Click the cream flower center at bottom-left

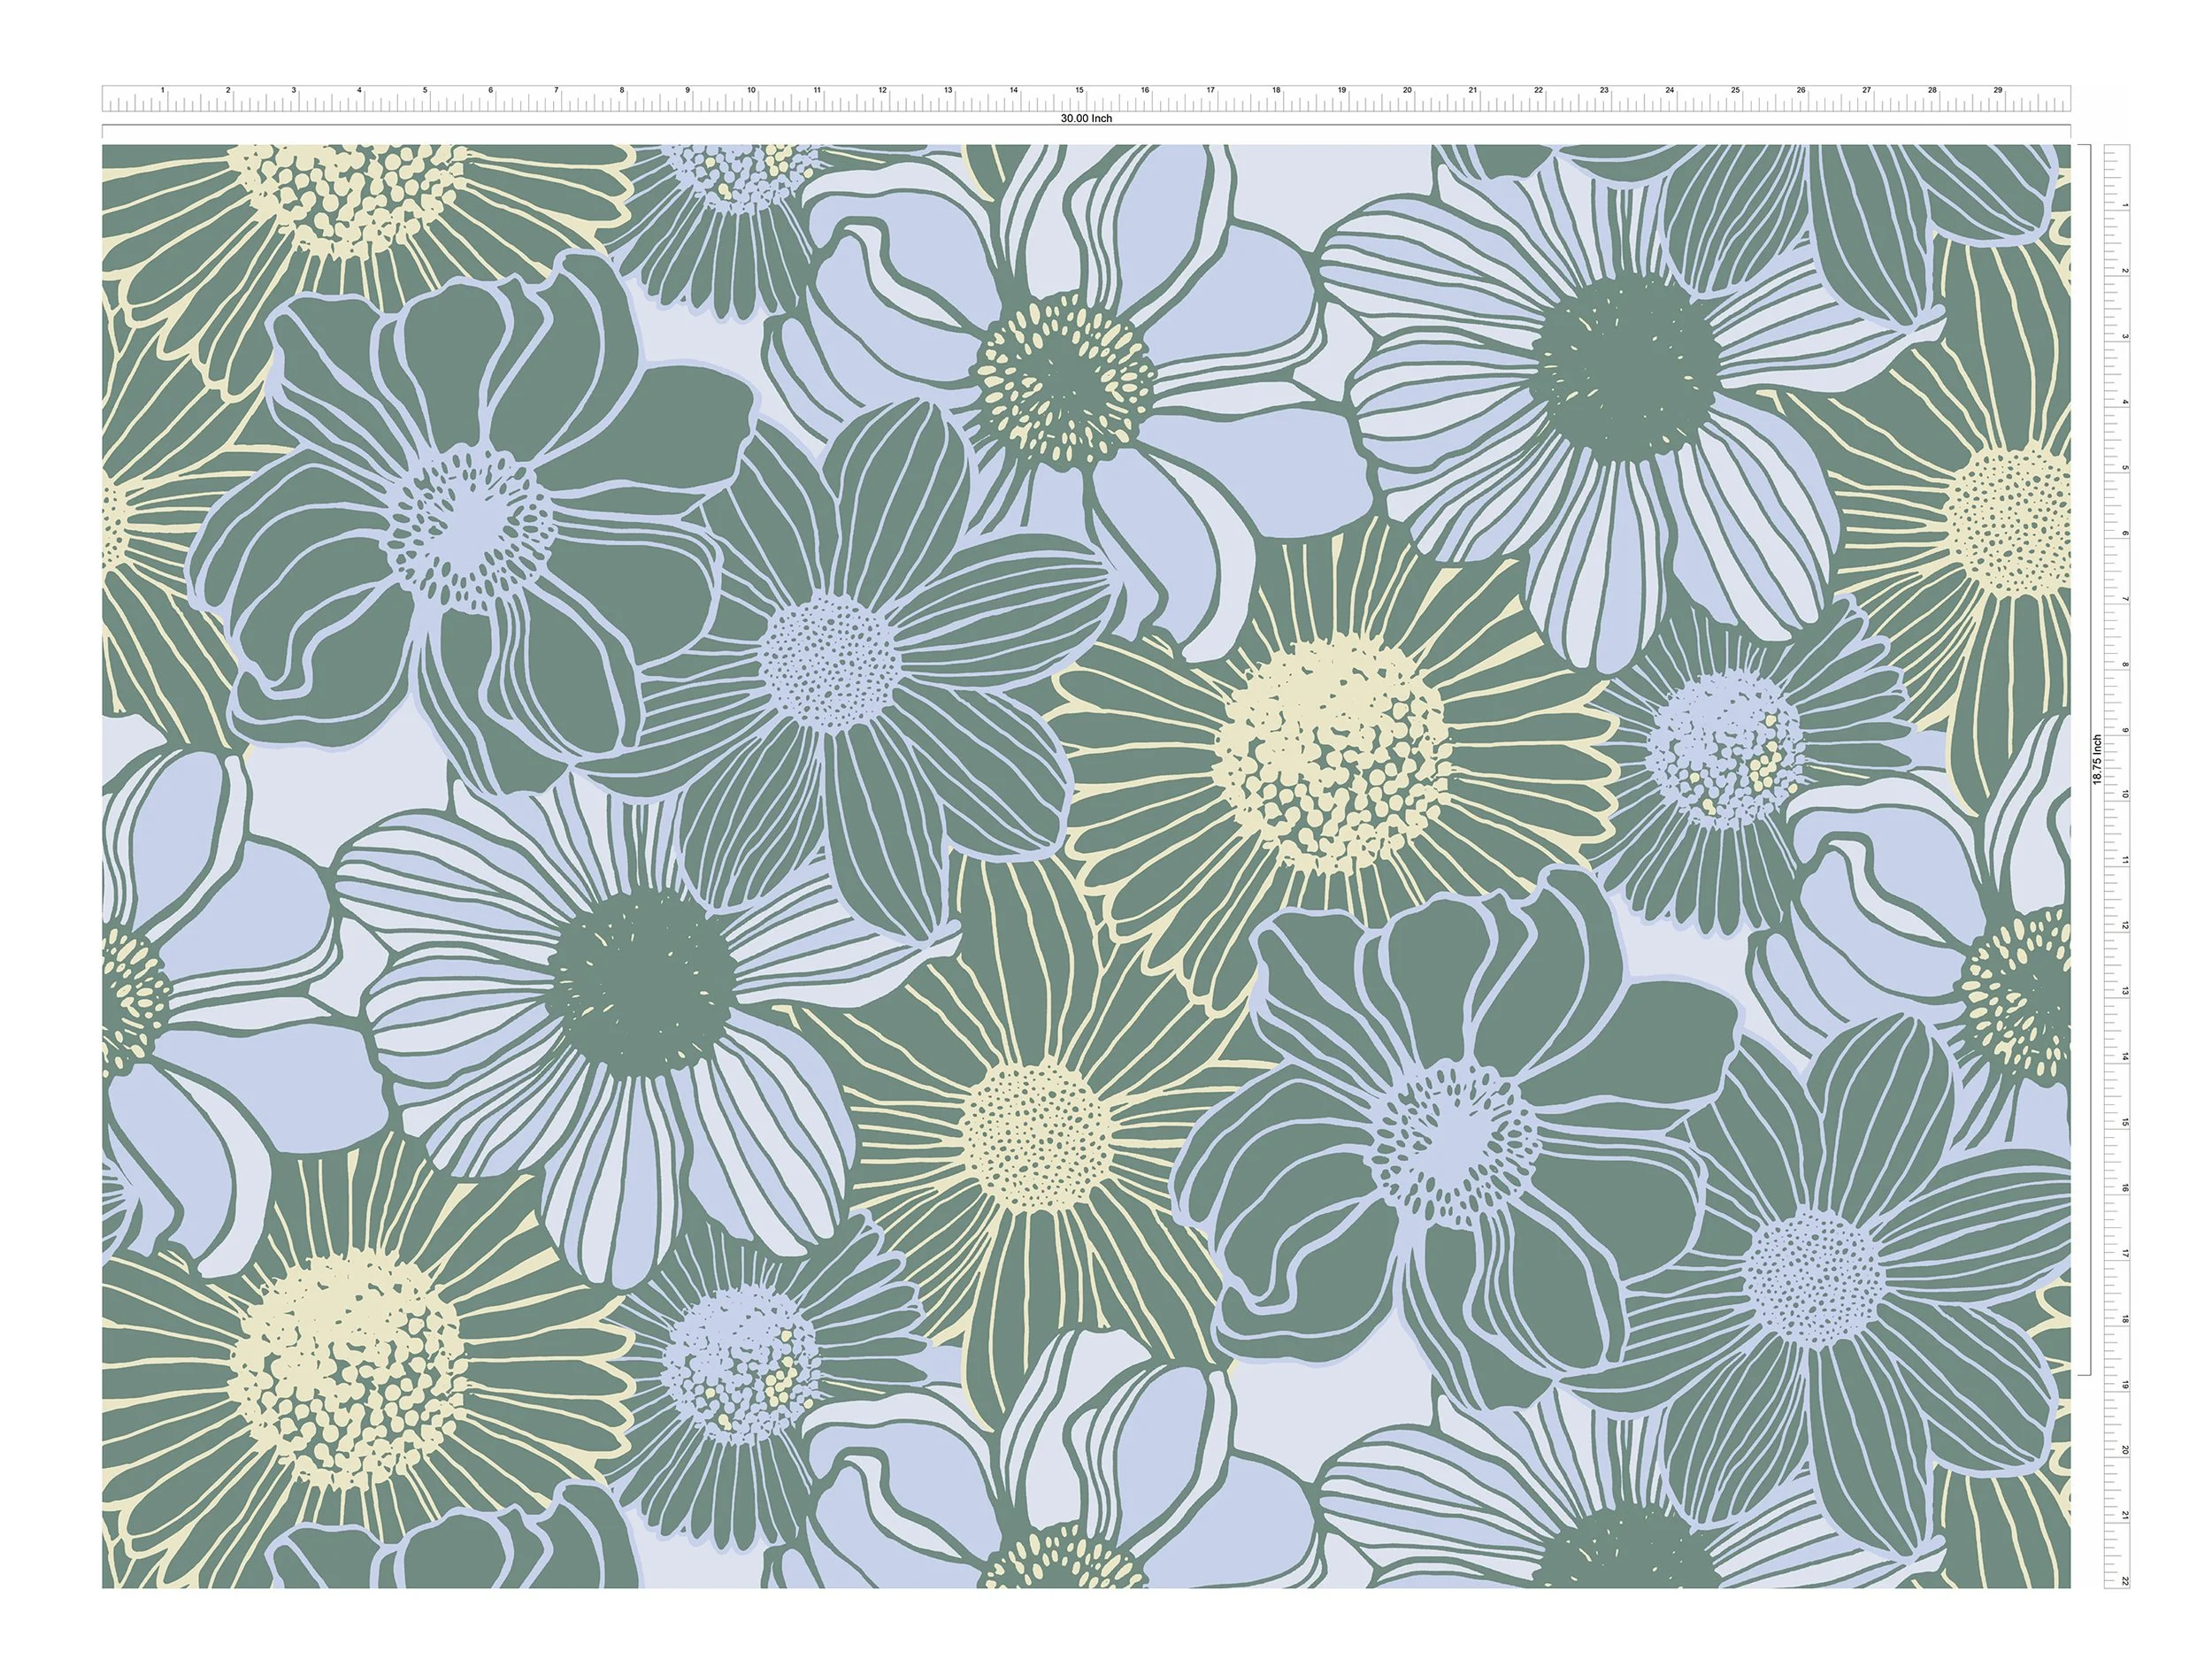[x=347, y=1367]
